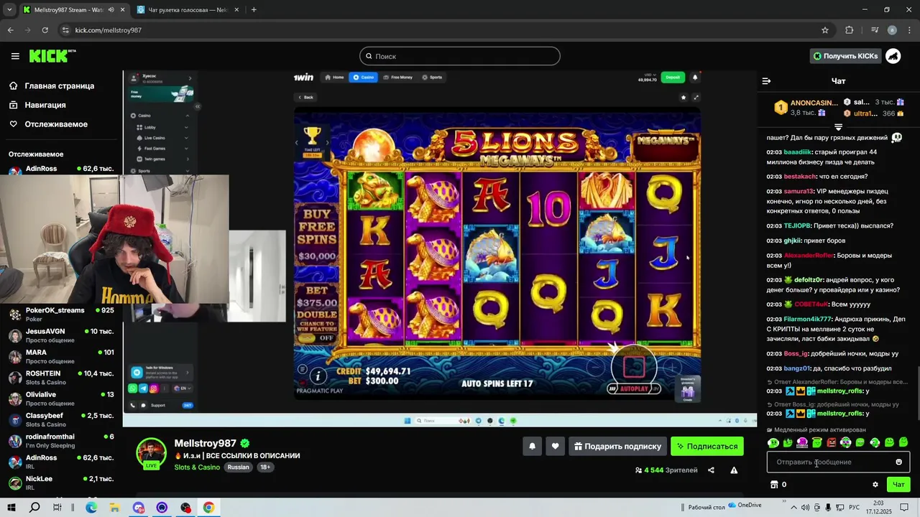Report stream via warning triangle icon
The height and width of the screenshot is (517, 920).
[x=734, y=470]
